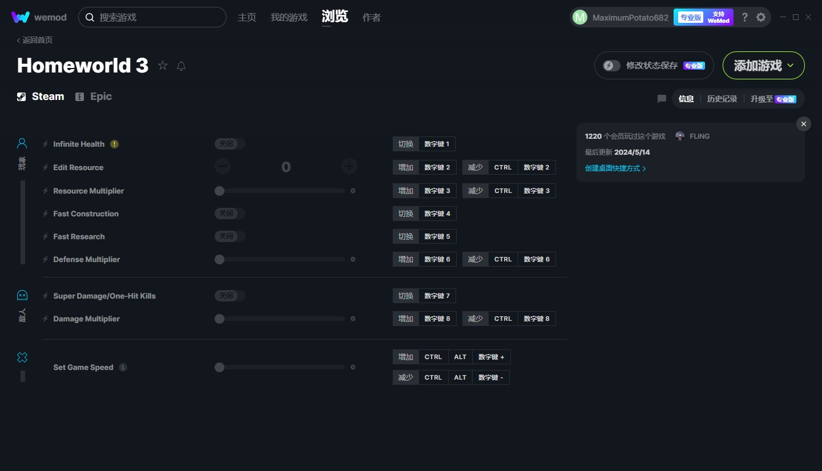Switch to the Steam tab
Viewport: 822px width, 471px height.
[x=41, y=96]
